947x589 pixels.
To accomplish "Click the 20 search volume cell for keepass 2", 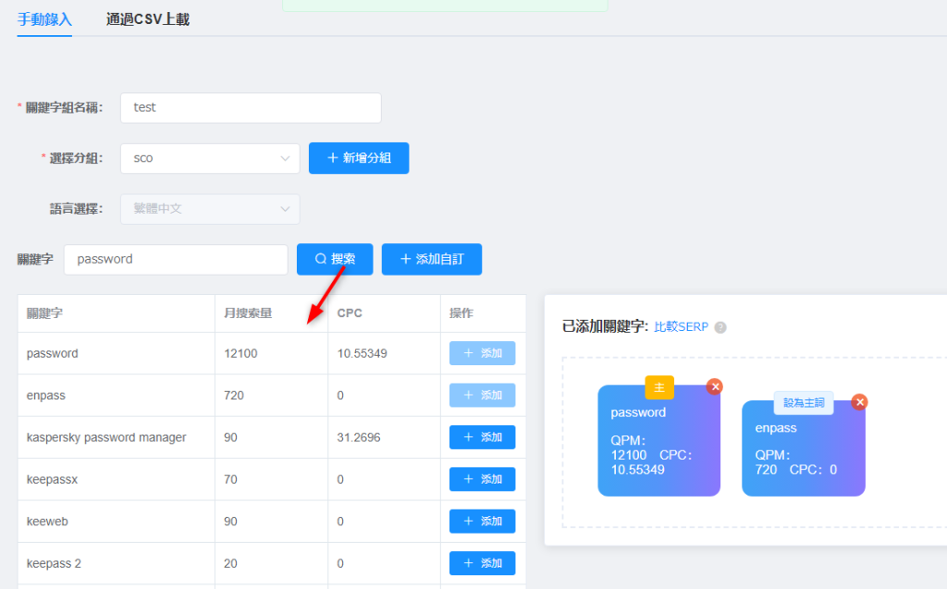I will (271, 563).
